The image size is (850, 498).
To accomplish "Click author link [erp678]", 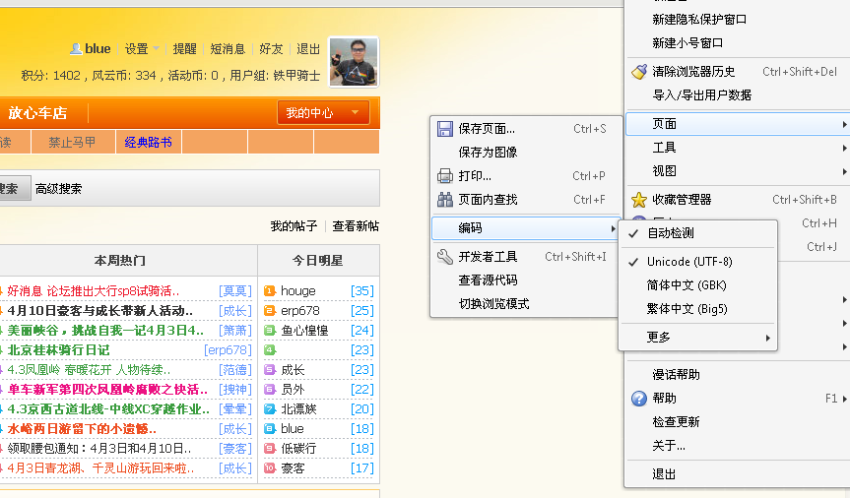I will [x=229, y=350].
